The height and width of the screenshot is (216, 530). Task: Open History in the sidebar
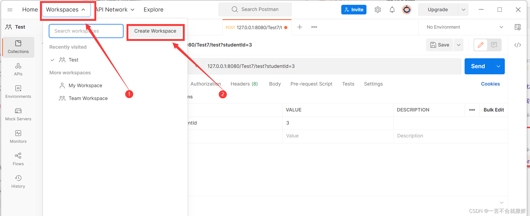click(18, 182)
